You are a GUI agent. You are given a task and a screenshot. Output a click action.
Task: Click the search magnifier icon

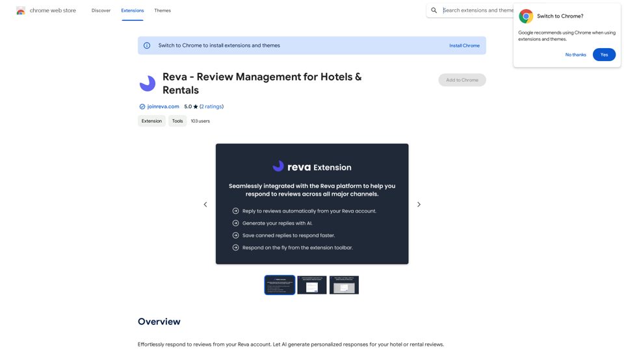coord(434,10)
